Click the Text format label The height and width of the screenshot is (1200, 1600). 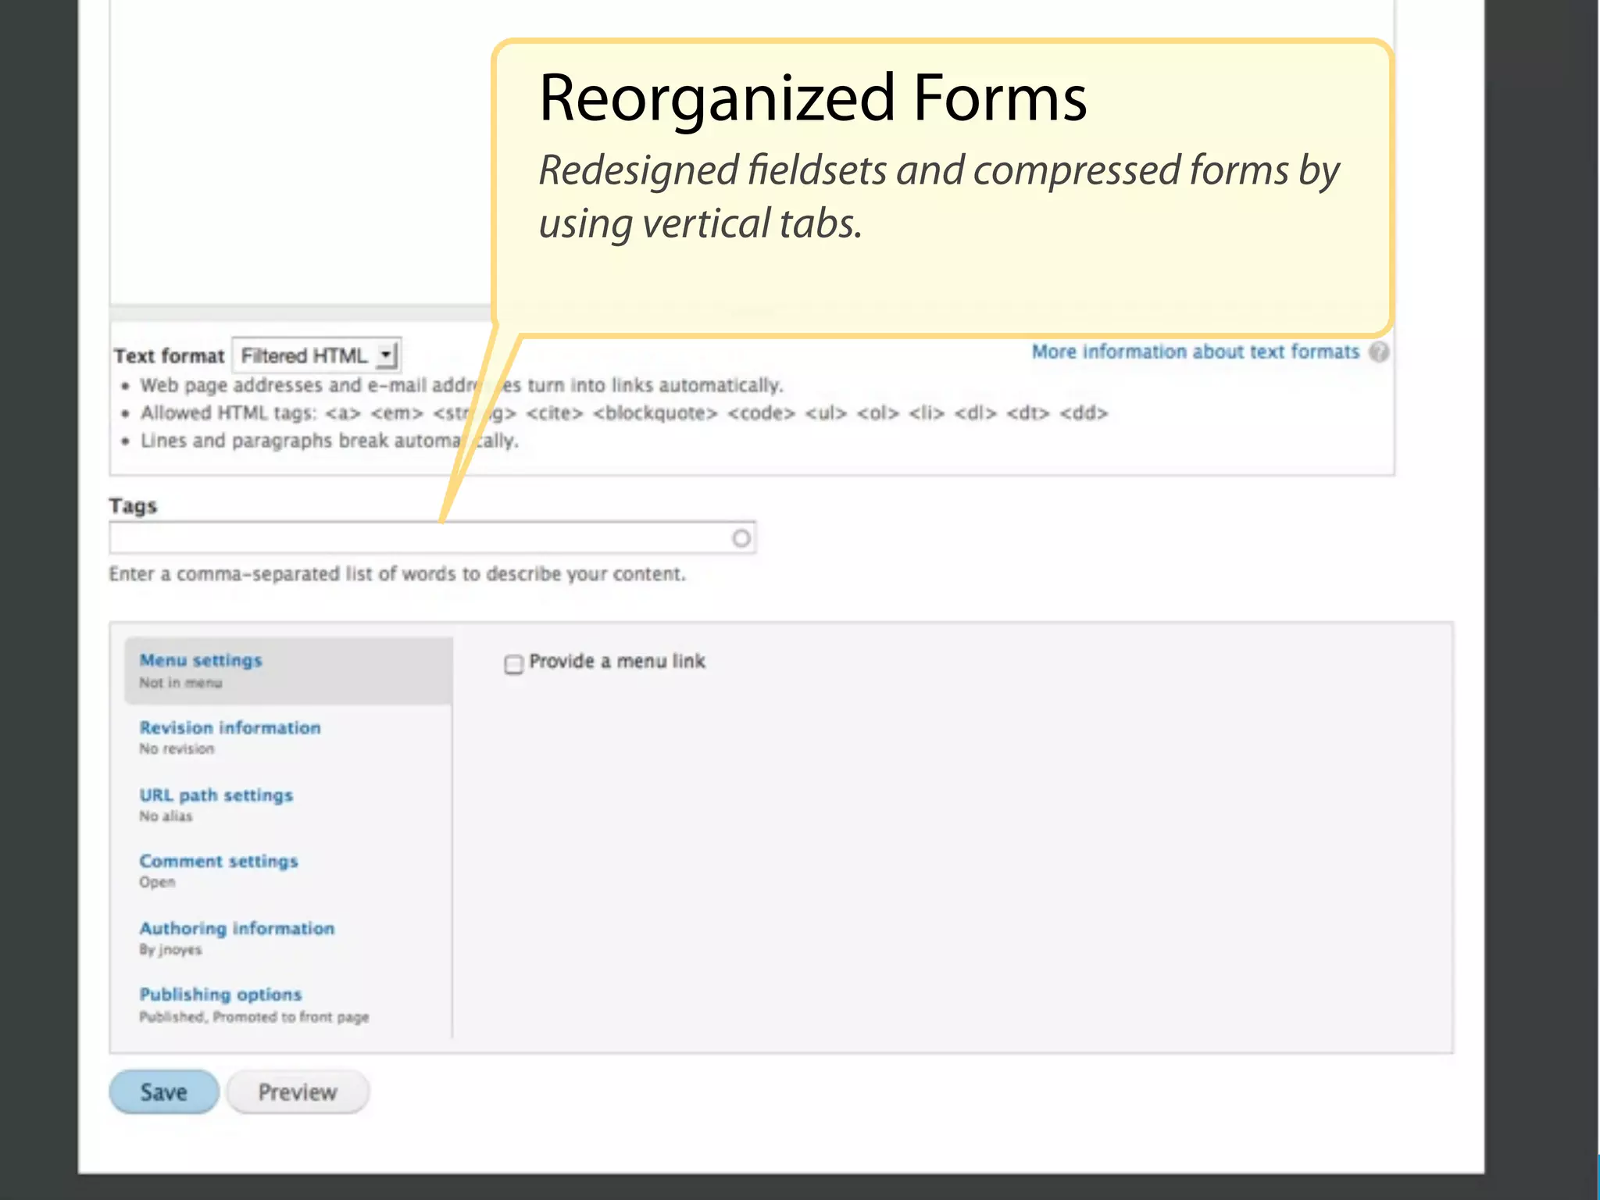pos(169,356)
